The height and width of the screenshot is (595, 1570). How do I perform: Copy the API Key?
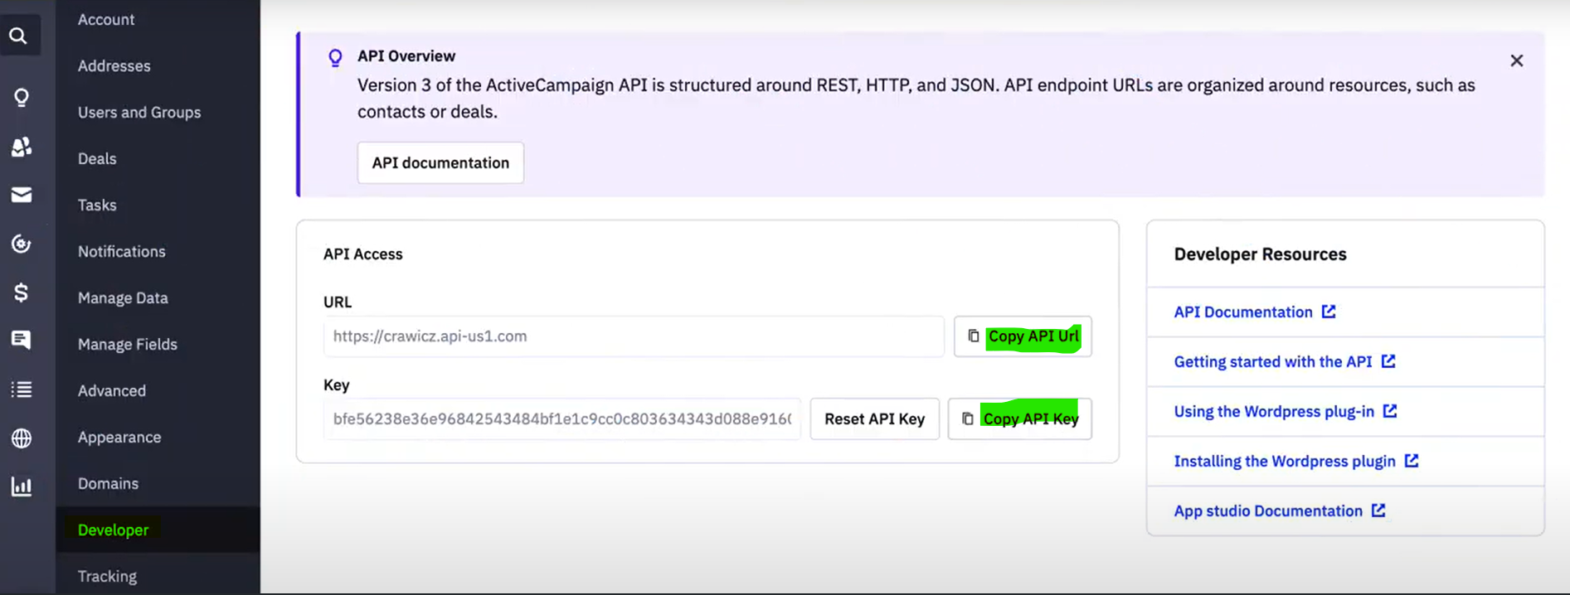point(1019,419)
